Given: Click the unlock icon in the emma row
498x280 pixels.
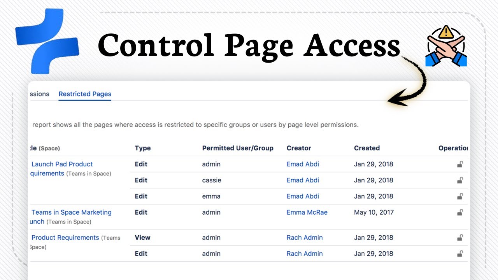Looking at the screenshot, I should 460,196.
